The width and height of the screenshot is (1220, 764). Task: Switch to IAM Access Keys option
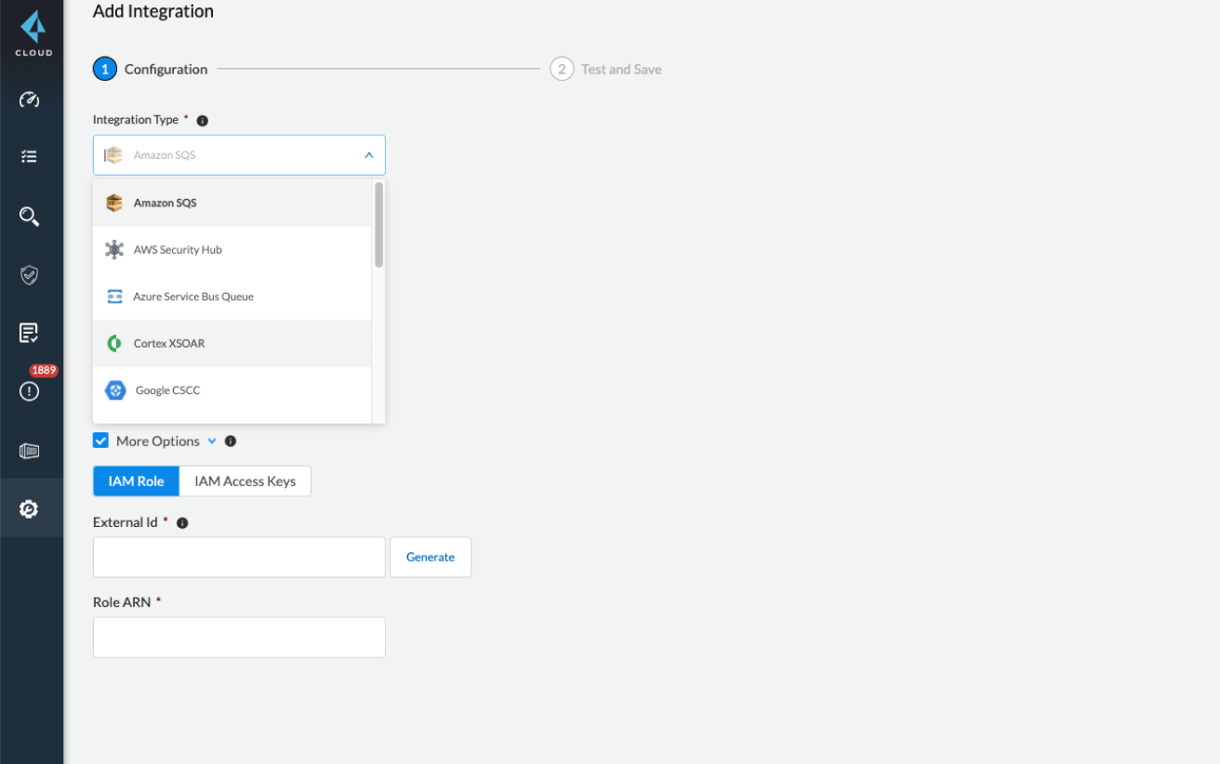point(245,481)
